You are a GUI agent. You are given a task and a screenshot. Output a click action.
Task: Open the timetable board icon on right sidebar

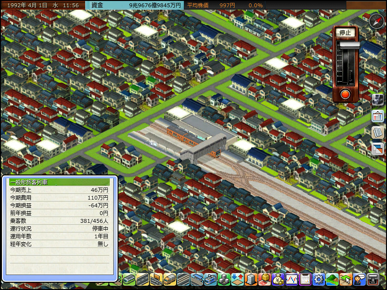[x=378, y=116]
